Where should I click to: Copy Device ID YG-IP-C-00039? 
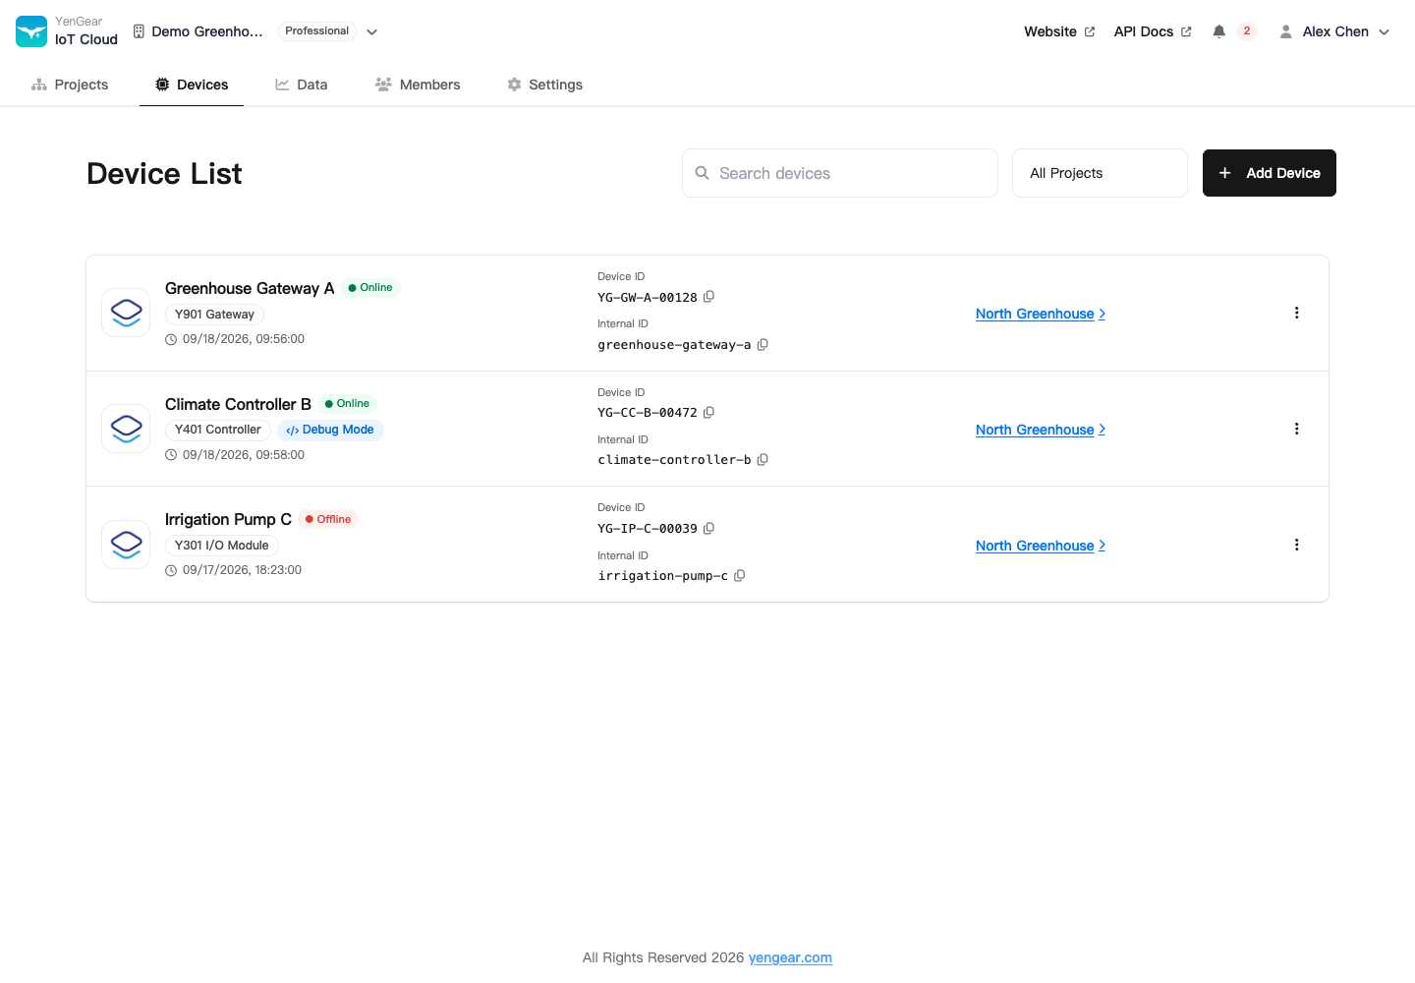tap(708, 528)
